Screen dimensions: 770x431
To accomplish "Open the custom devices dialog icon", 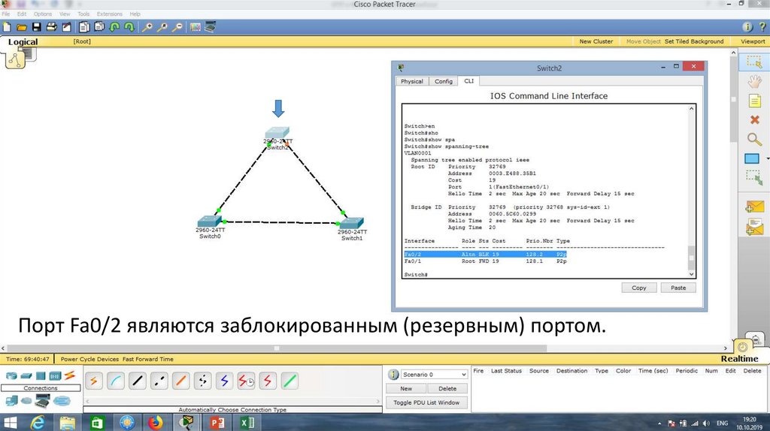I will point(211,27).
